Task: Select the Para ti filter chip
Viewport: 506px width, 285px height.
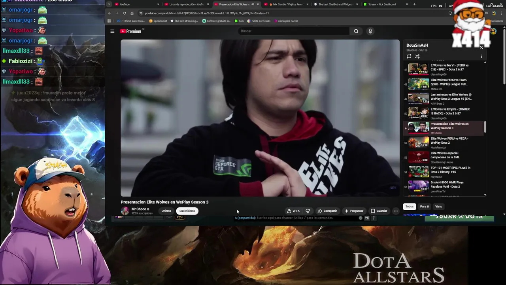Action: (424, 207)
